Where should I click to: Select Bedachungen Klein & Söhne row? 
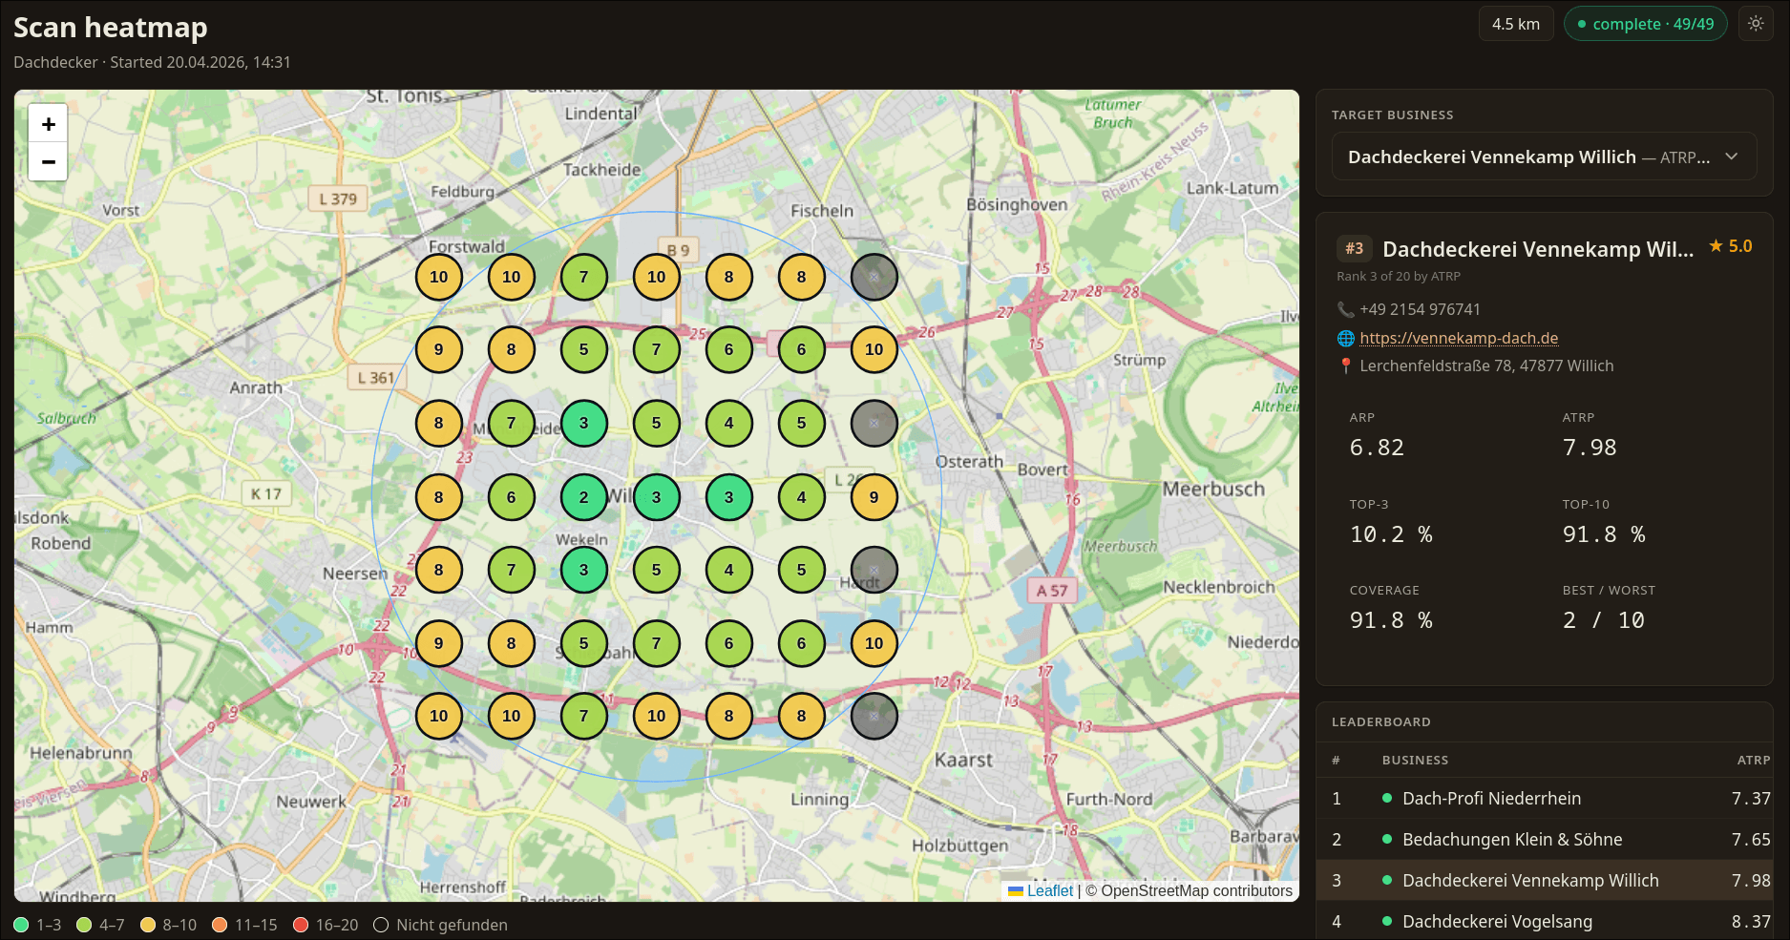click(x=1544, y=840)
